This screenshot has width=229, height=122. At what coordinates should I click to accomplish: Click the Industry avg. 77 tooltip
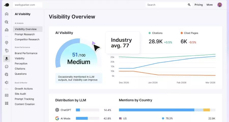pyautogui.click(x=123, y=43)
